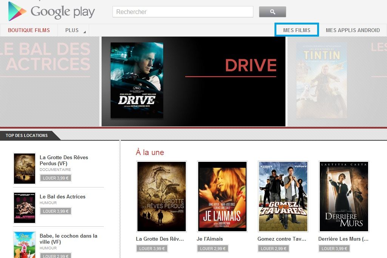The height and width of the screenshot is (258, 387).
Task: Click the magnifier search button
Action: (273, 12)
